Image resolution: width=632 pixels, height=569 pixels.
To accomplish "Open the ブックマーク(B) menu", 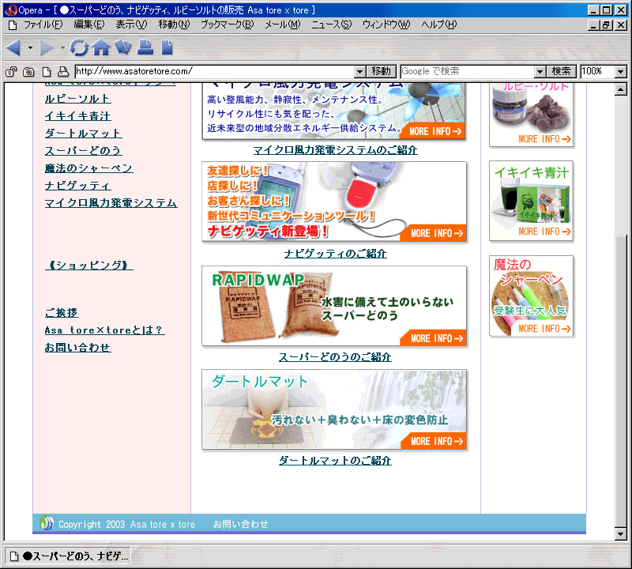I will coord(228,24).
